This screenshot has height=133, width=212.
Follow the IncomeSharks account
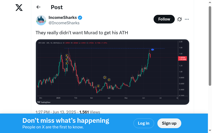164,19
